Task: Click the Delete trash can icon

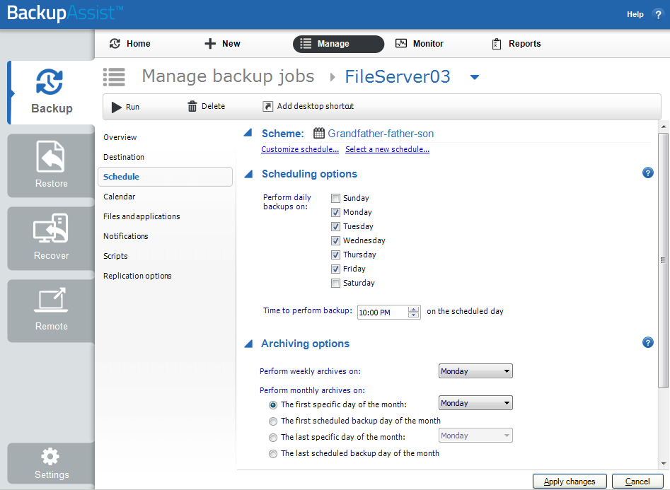Action: (x=192, y=106)
